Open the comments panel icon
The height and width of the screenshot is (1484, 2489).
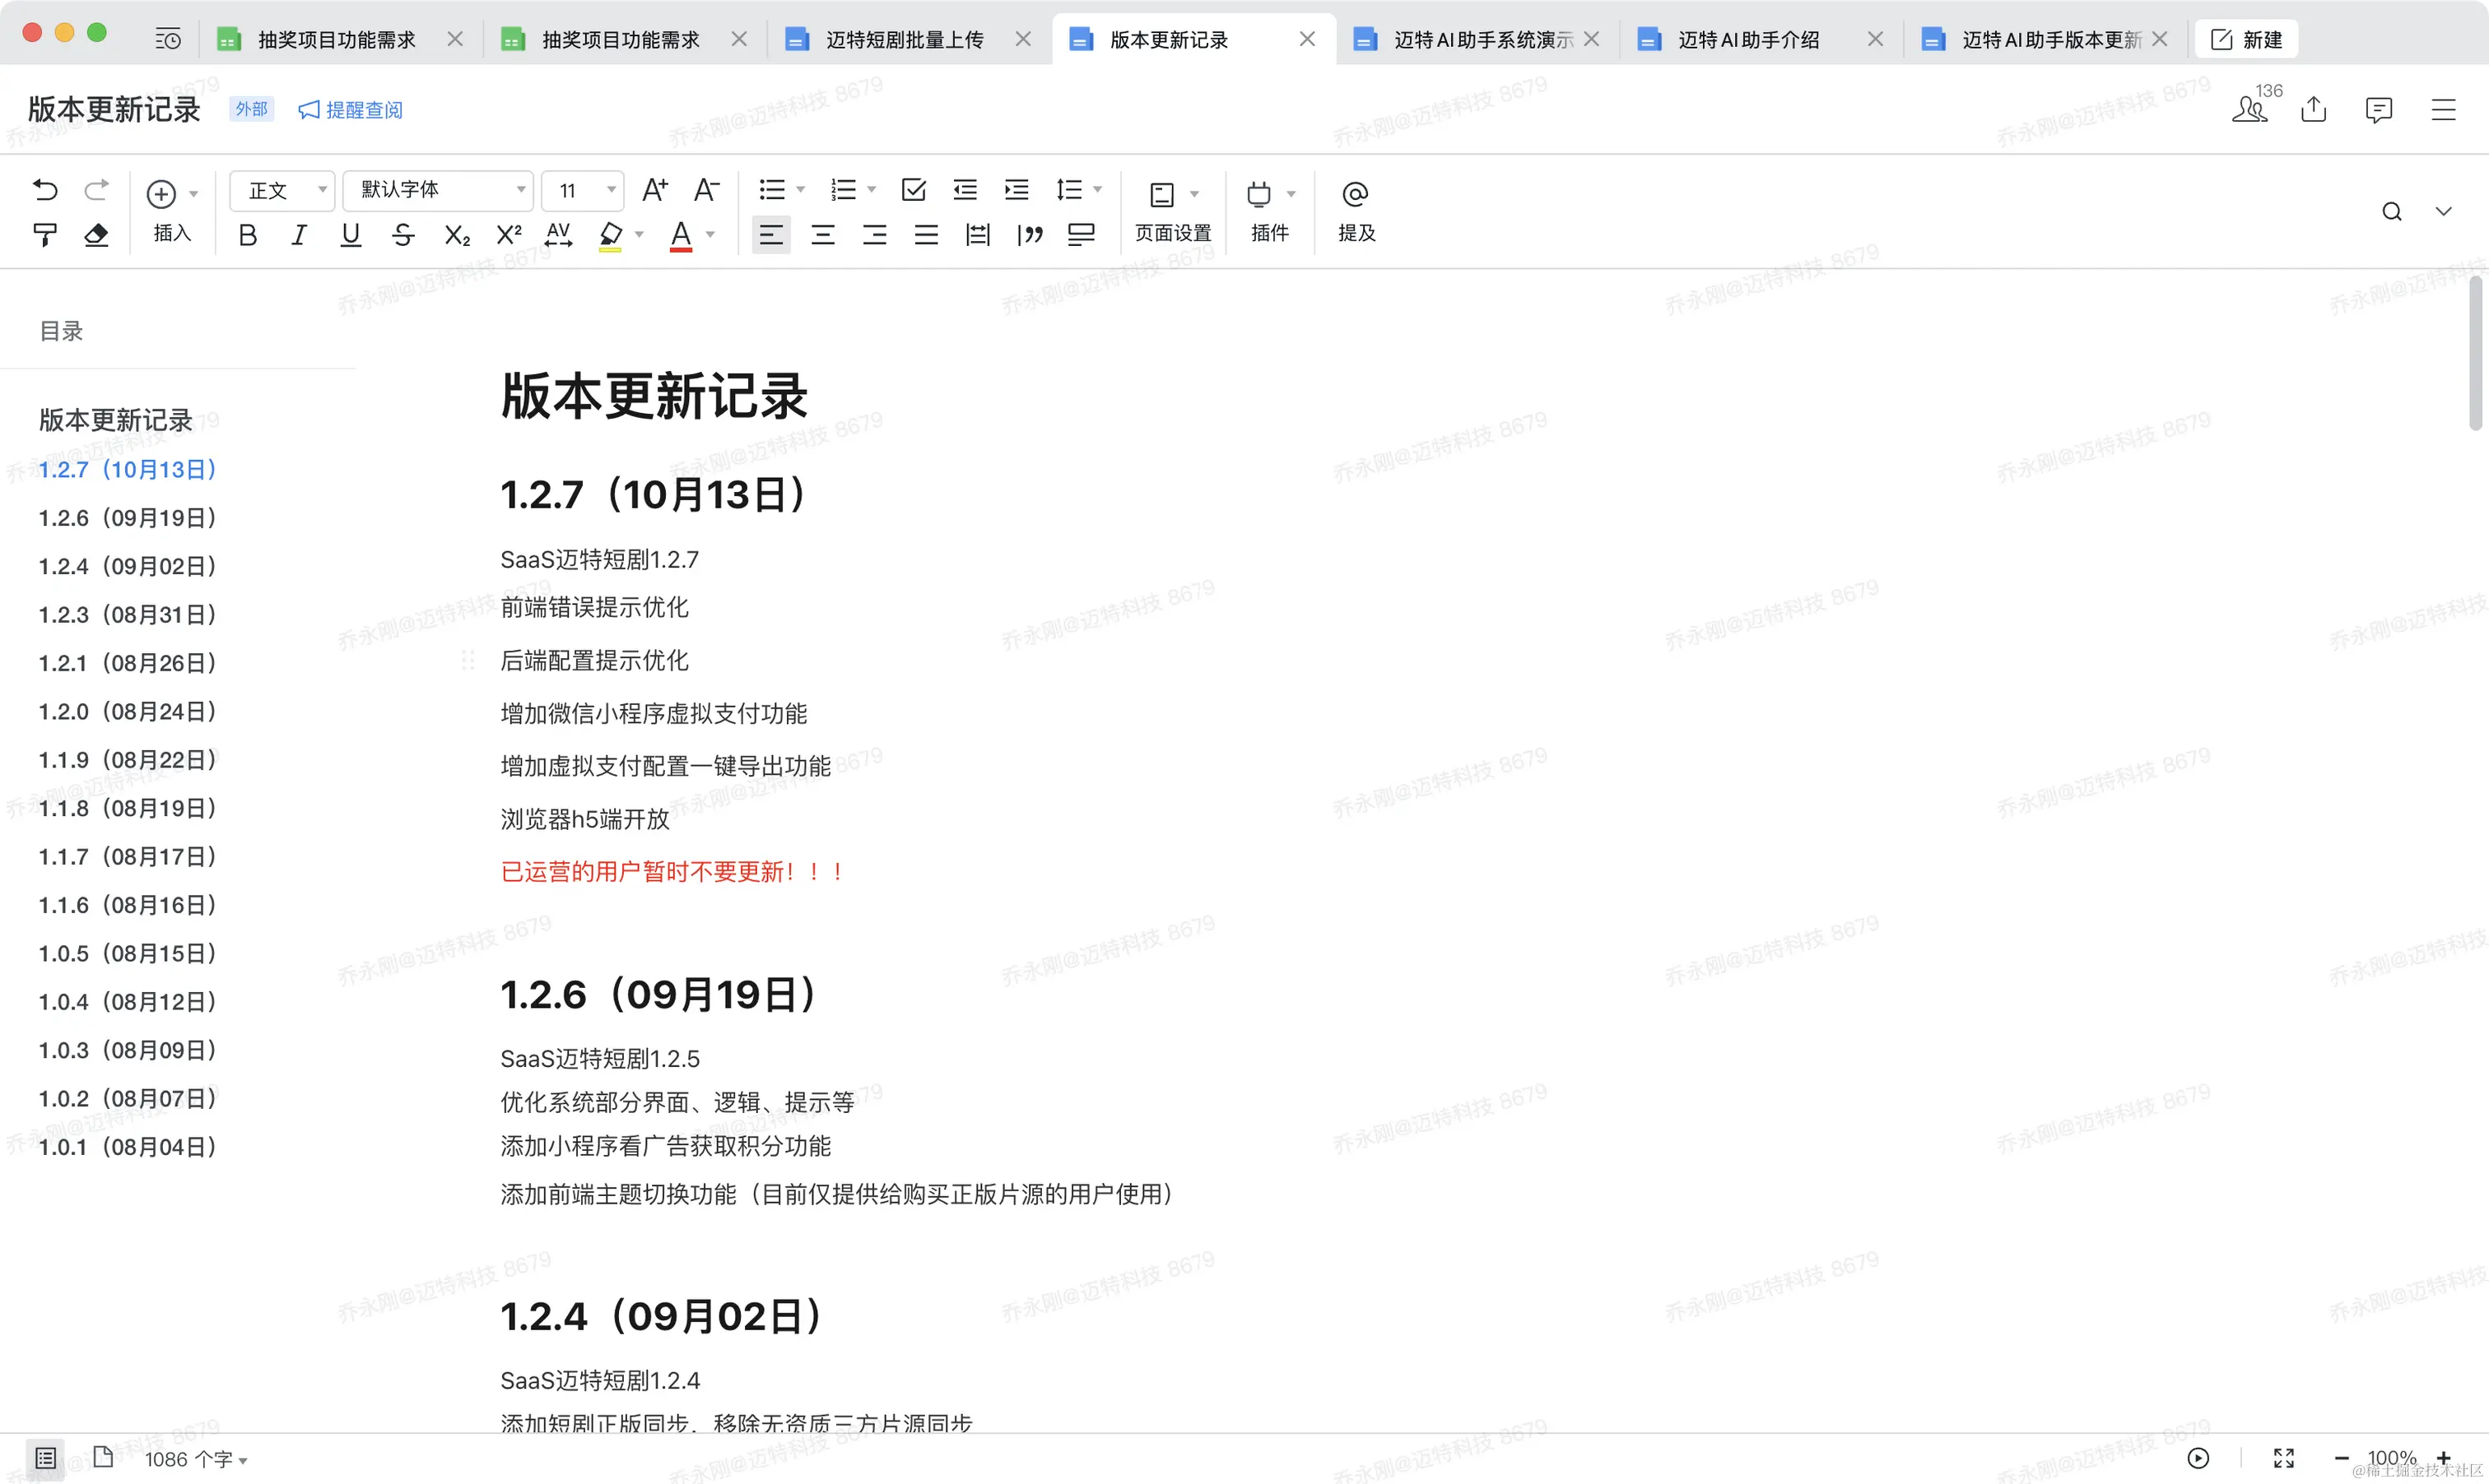(x=2378, y=109)
